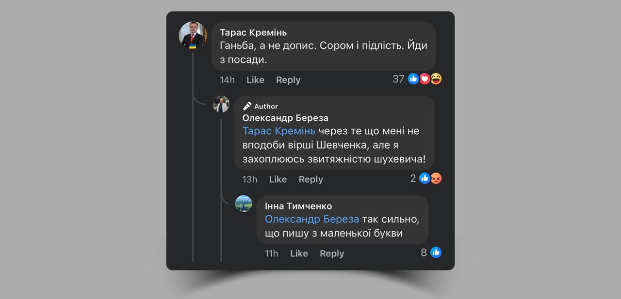View the 37 reactions count
This screenshot has width=621, height=299.
coord(398,79)
